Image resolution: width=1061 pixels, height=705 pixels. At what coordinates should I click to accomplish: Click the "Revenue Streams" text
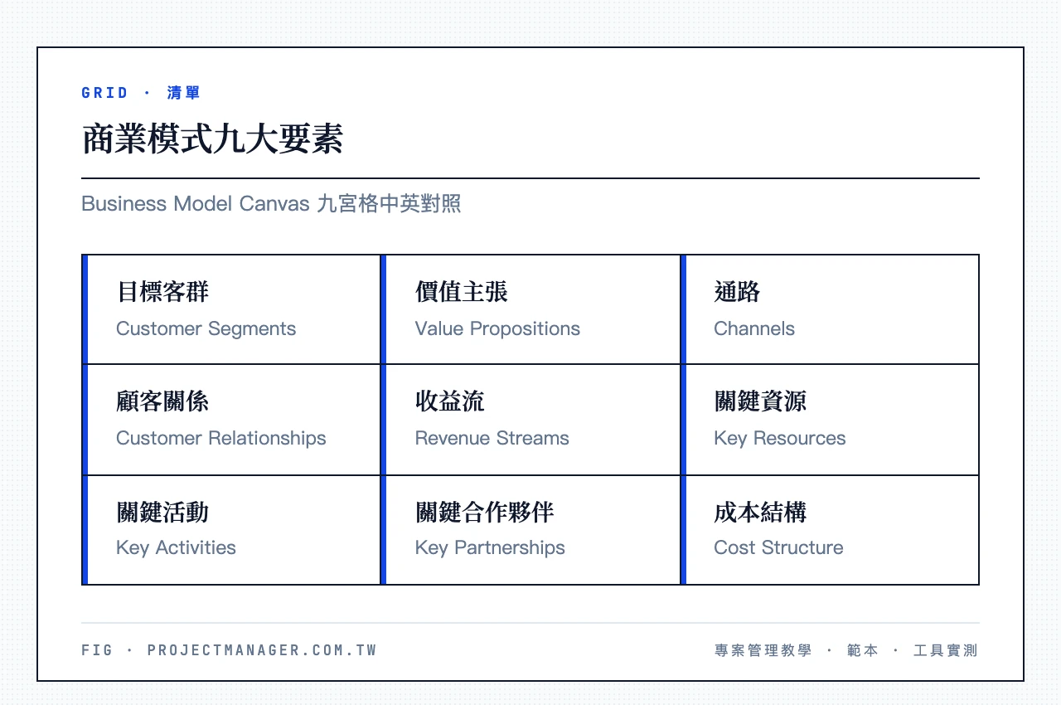point(492,438)
